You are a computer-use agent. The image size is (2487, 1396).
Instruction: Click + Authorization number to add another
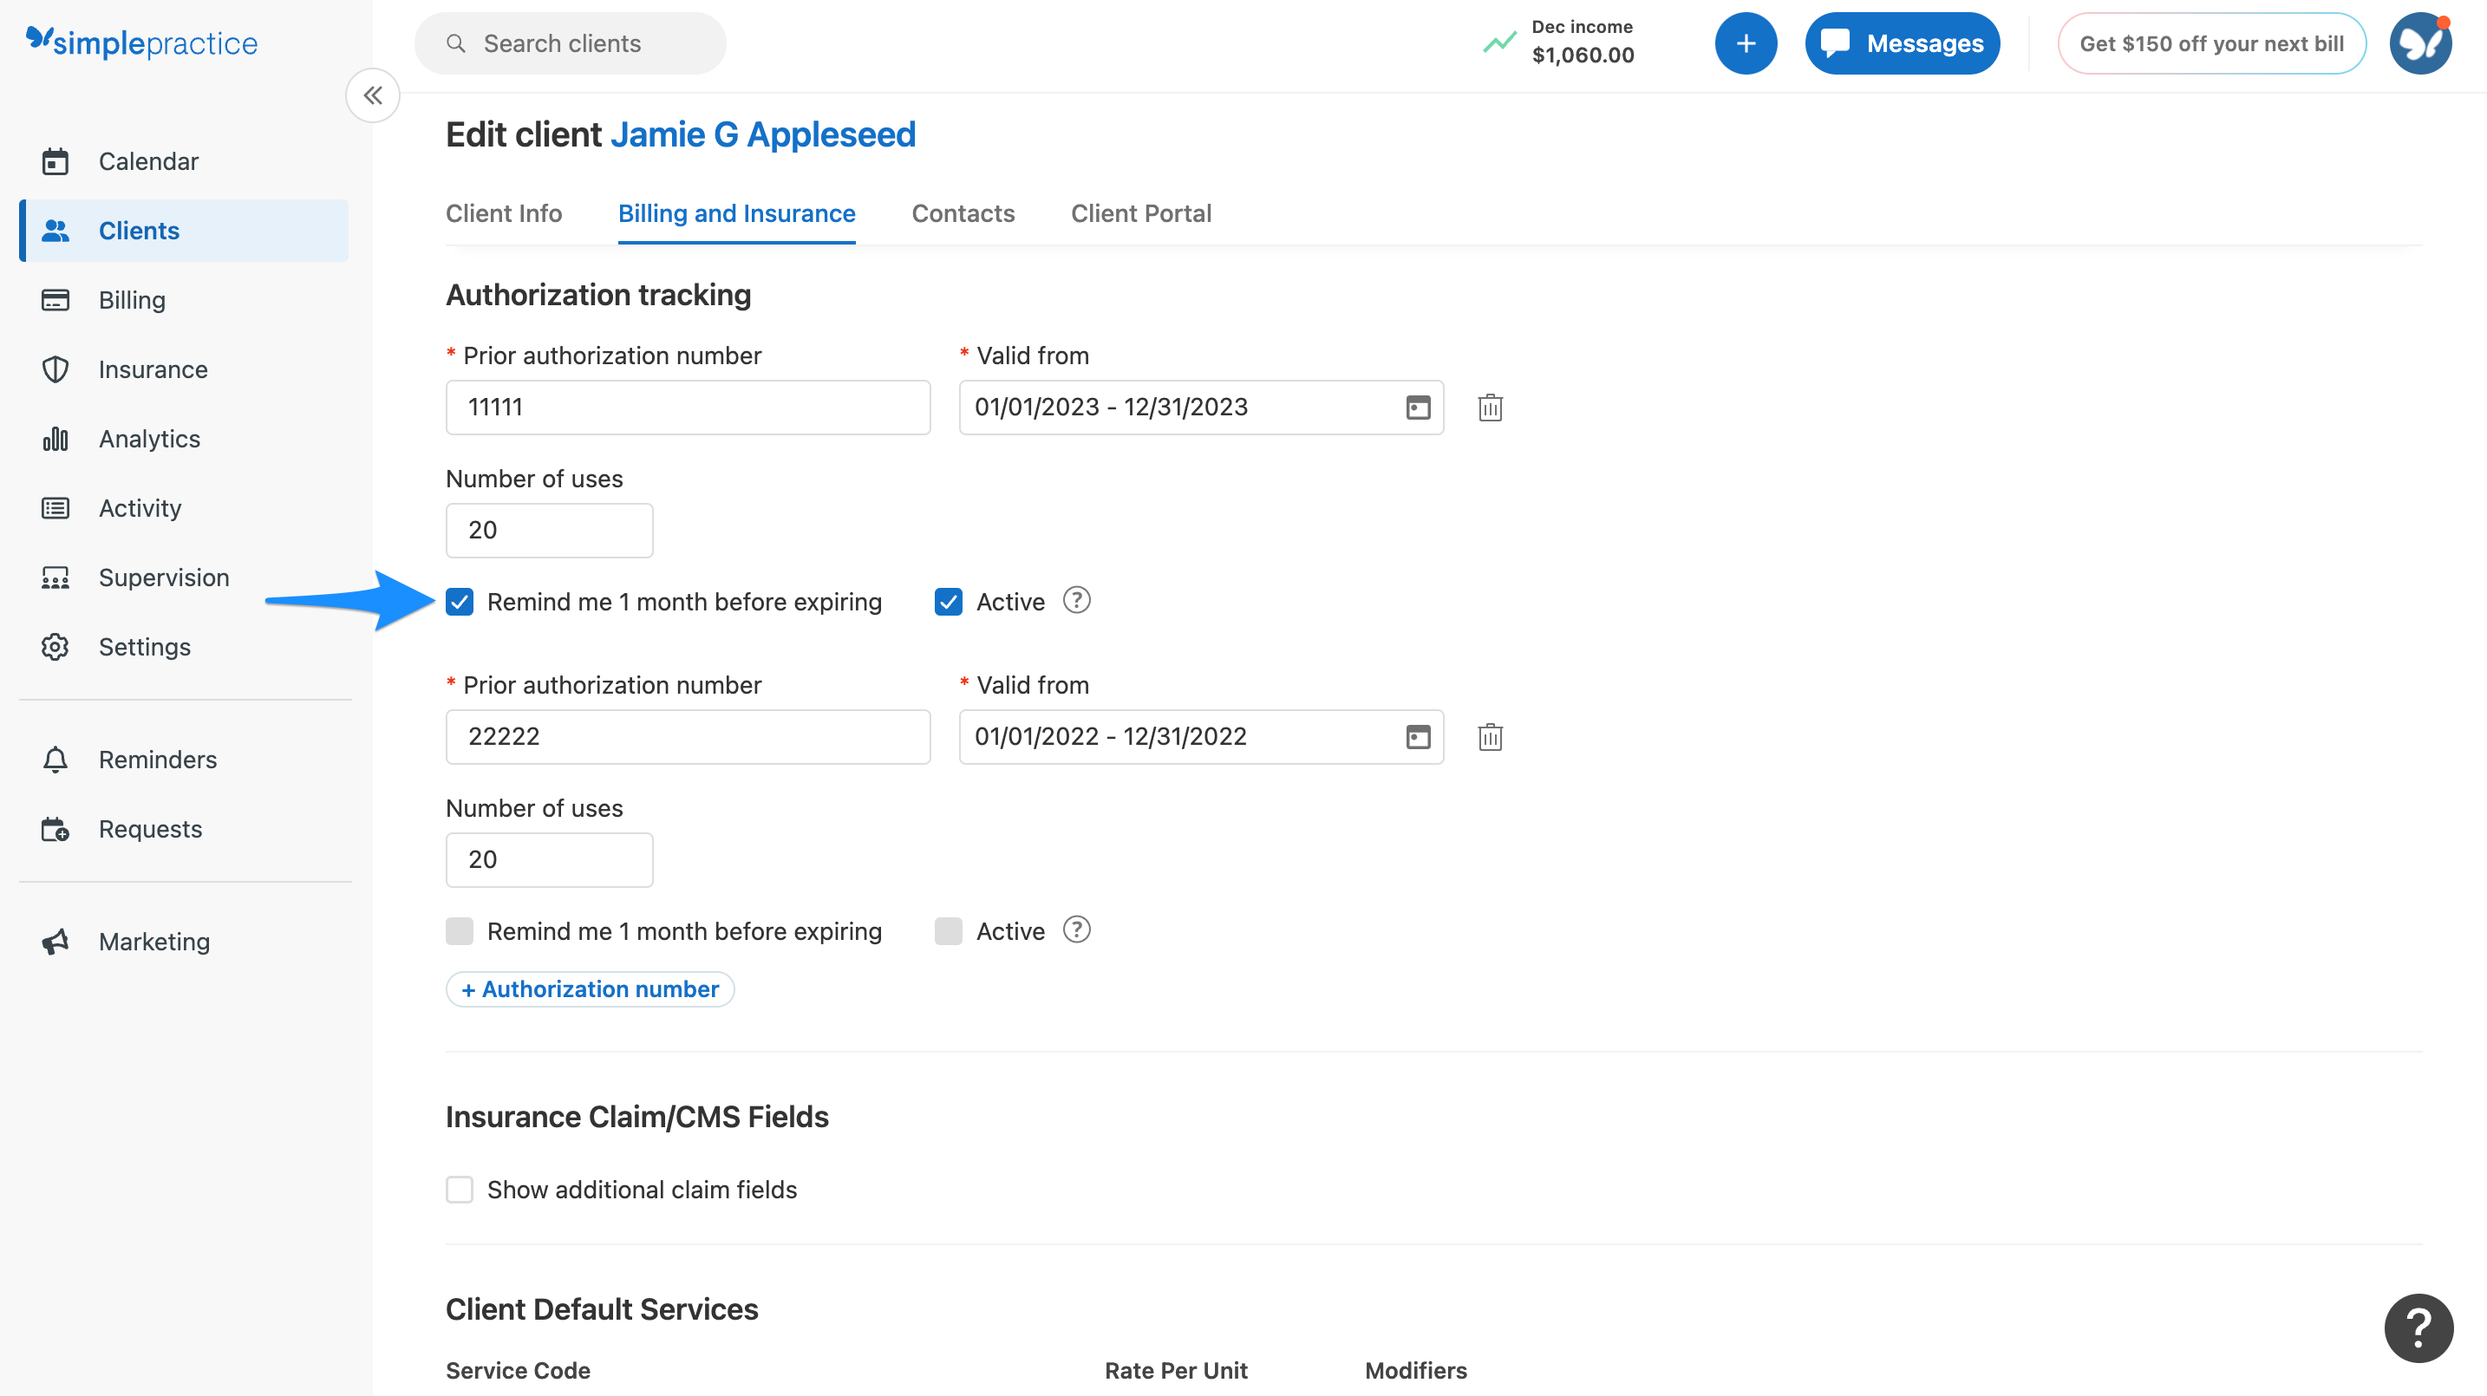(x=589, y=988)
